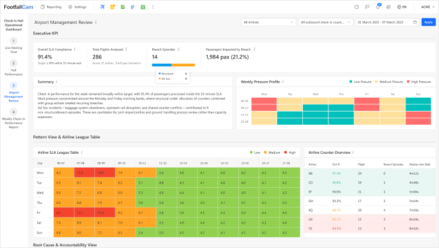Viewport: 439px width, 248px height.
Task: Click the info icon next to Airline Counter Overview
Action: 353,153
